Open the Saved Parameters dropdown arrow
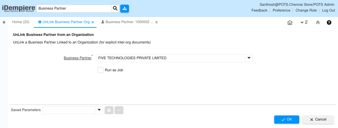This screenshot has width=338, height=128. tap(99, 110)
